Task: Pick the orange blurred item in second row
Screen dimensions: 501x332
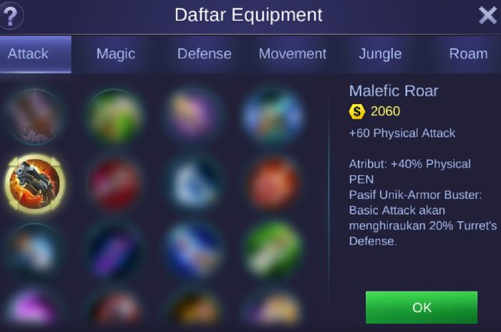Action: pos(273,183)
